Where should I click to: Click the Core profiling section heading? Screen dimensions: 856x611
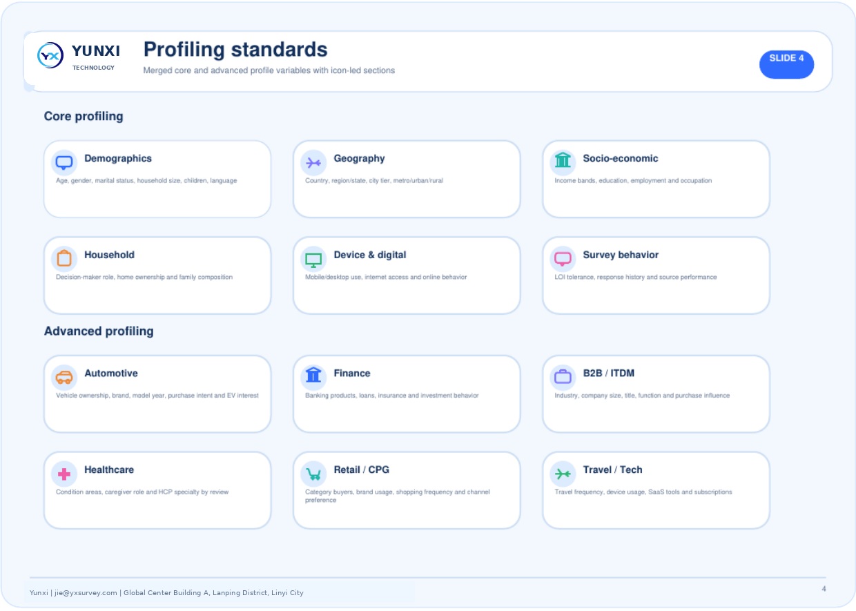tap(84, 116)
